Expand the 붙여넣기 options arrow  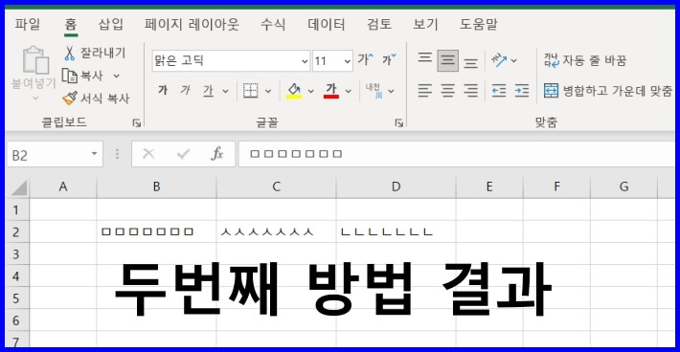35,99
